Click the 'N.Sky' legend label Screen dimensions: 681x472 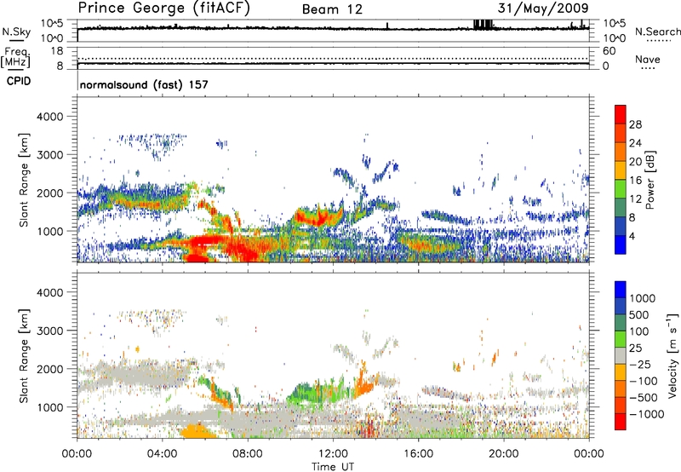coord(16,32)
